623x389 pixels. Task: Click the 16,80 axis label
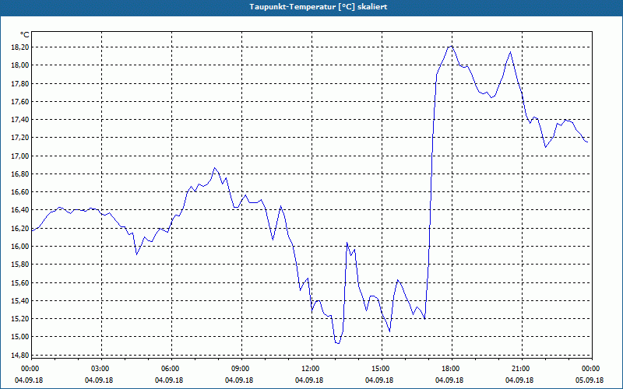click(x=22, y=173)
